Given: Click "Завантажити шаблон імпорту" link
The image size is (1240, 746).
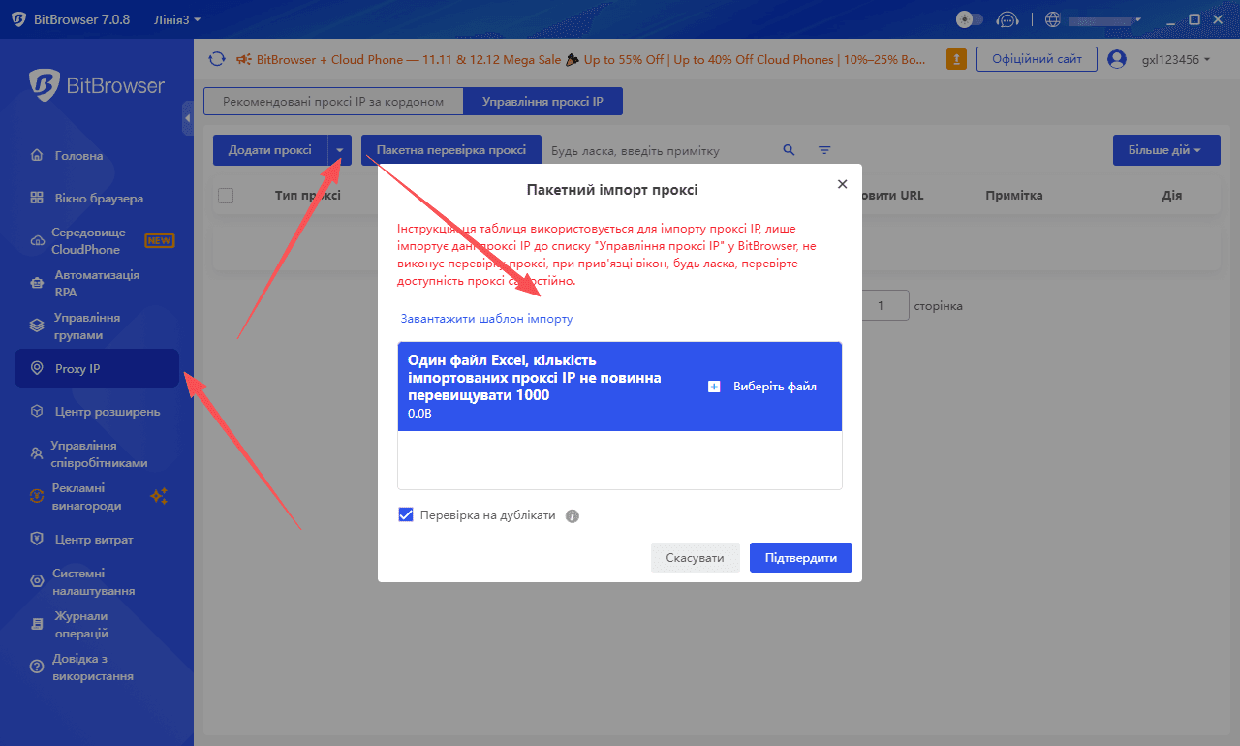Looking at the screenshot, I should coord(486,319).
